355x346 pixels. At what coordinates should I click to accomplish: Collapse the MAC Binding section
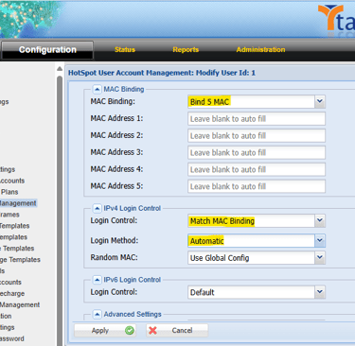97,89
